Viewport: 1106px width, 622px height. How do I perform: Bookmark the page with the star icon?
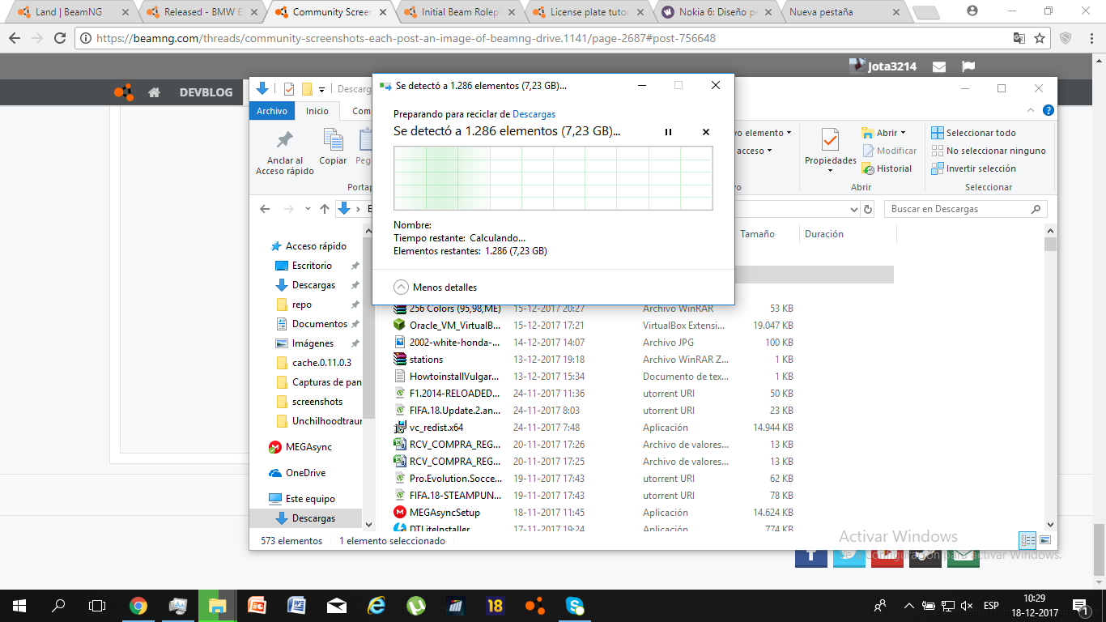1040,38
